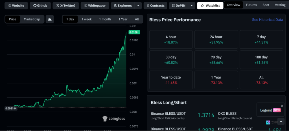Open the Github repository button
Viewport: 289px width, 131px height.
tap(40, 6)
